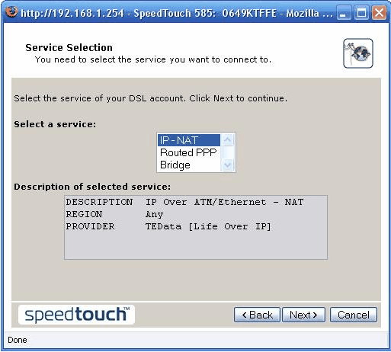Select the IP - NAT service

(189, 140)
